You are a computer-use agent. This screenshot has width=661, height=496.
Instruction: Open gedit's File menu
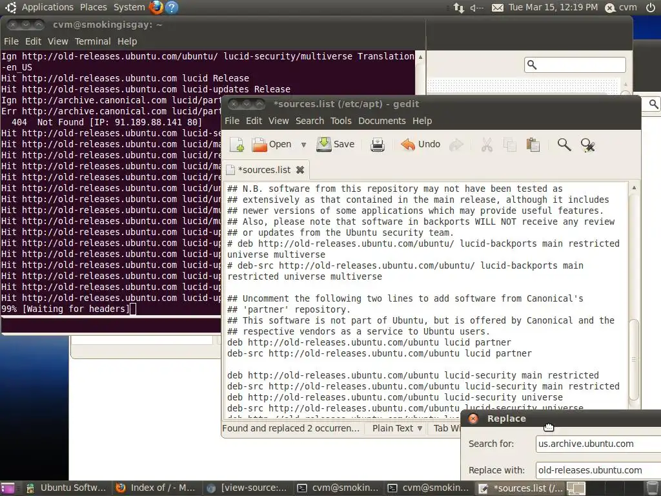pos(232,121)
